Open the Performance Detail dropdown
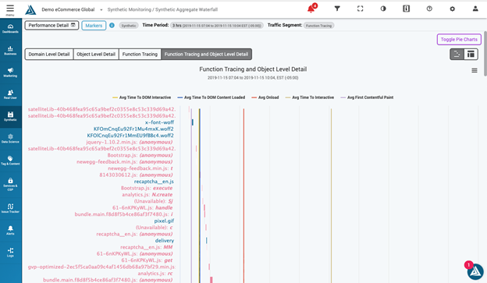Screen dimensions: 487x283 point(52,26)
